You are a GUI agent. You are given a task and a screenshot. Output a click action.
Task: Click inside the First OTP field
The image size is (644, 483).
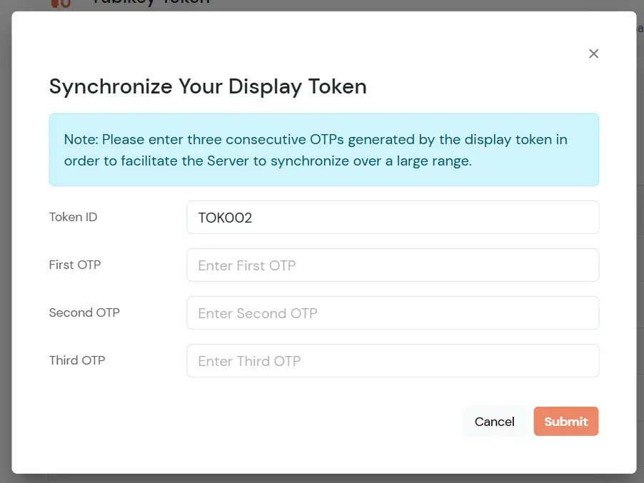pos(393,265)
